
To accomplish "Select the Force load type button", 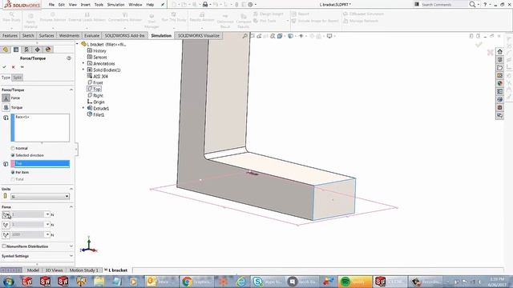I will (6, 98).
